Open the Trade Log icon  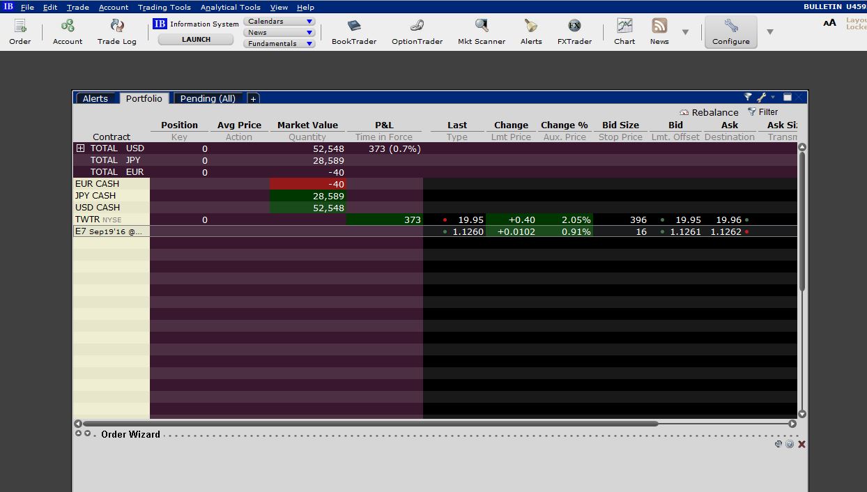coord(117,26)
